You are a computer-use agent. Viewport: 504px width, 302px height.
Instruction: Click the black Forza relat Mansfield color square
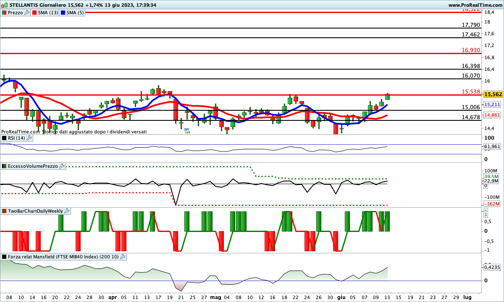(4, 257)
